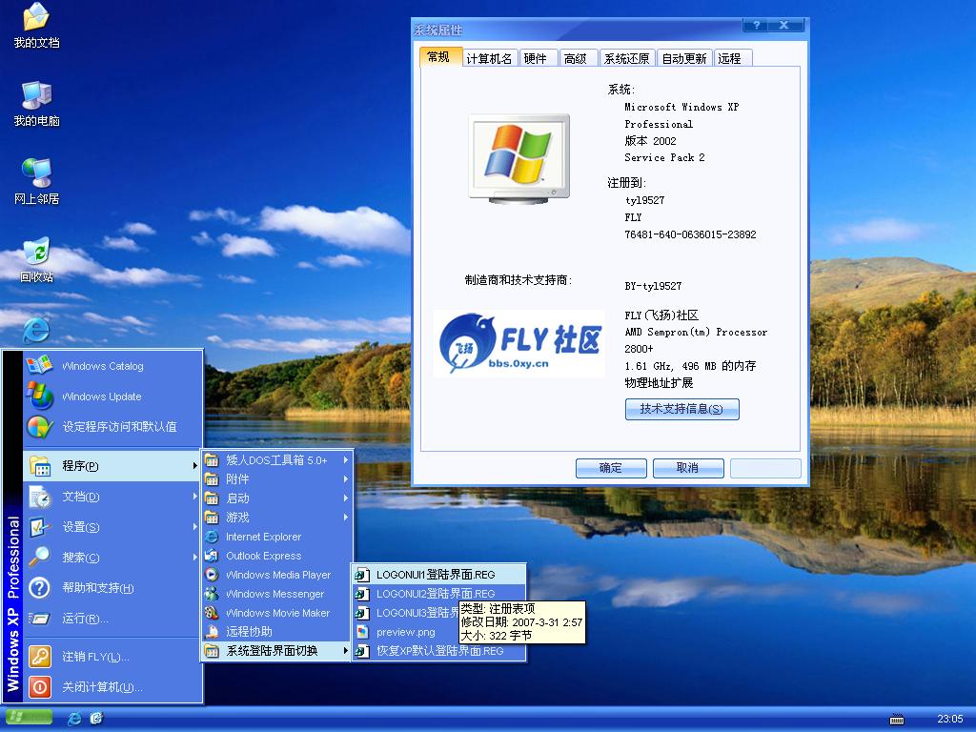Screen dimensions: 976x732
Task: Click the 设定程序访问和默认值 icon
Action: pyautogui.click(x=38, y=426)
